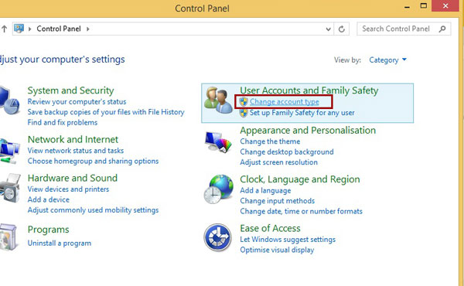
Task: Open Network and Internet category
Action: [73, 139]
